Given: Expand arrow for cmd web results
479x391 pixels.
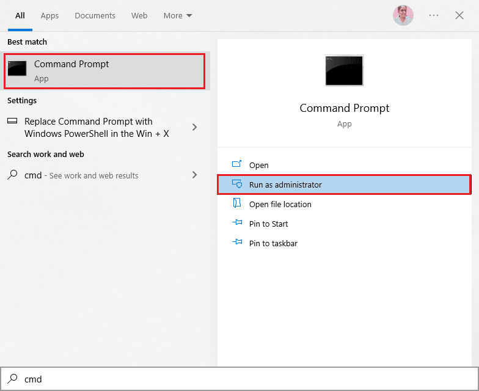Looking at the screenshot, I should tap(194, 175).
